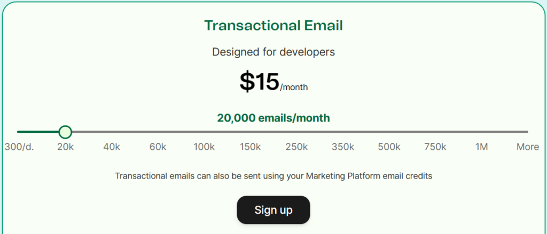Set the slider to the 60k label
Image resolution: width=547 pixels, height=234 pixels.
point(158,147)
